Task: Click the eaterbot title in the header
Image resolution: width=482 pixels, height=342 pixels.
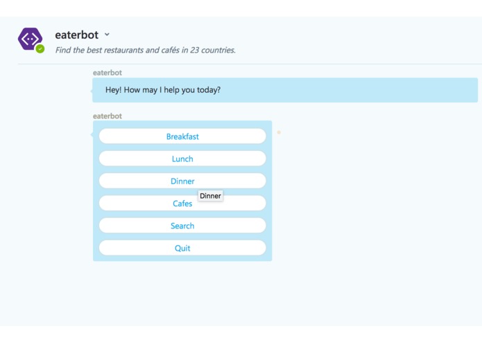Action: [77, 35]
